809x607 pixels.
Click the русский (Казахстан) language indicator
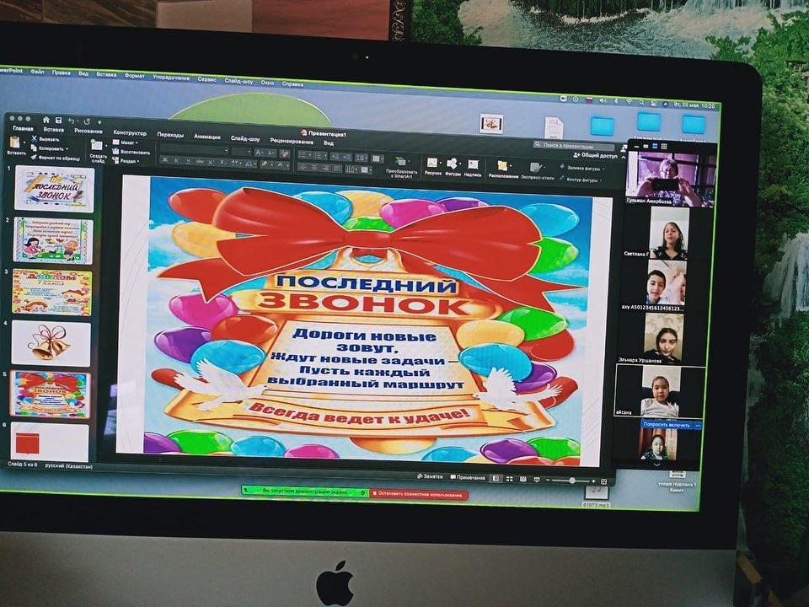click(x=68, y=466)
